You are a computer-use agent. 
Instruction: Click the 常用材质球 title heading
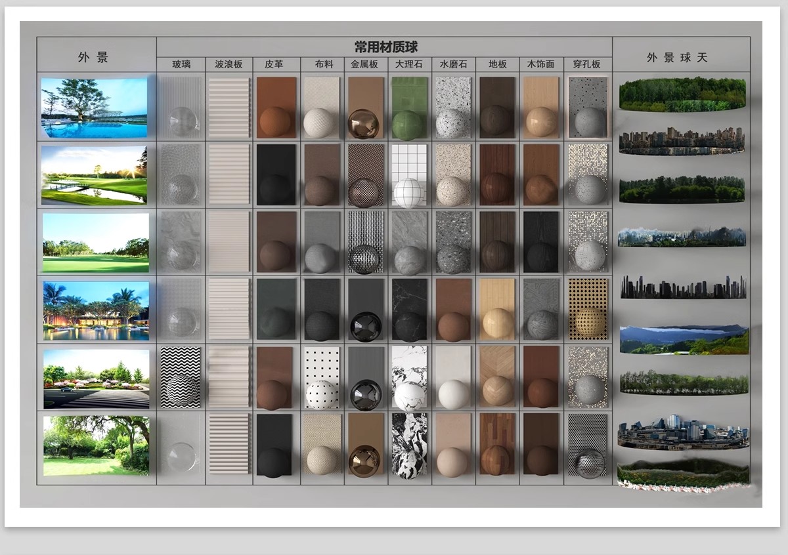[385, 47]
